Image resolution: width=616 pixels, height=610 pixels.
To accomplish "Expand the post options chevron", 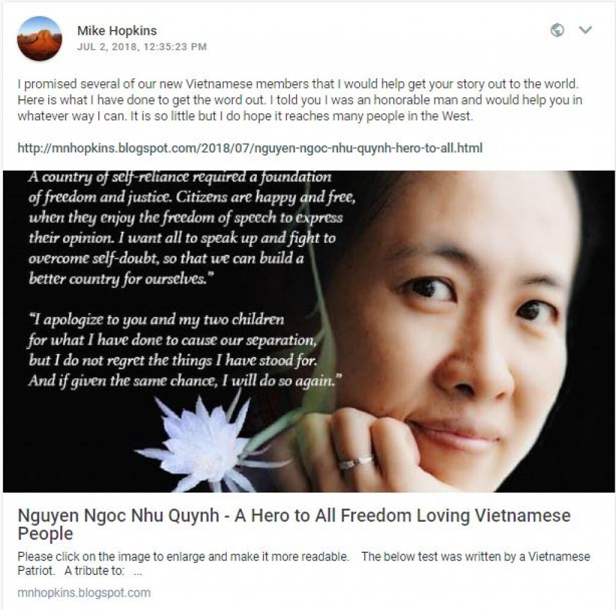I will pyautogui.click(x=585, y=30).
